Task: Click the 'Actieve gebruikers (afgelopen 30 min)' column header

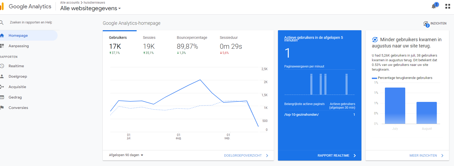Action: coord(342,106)
